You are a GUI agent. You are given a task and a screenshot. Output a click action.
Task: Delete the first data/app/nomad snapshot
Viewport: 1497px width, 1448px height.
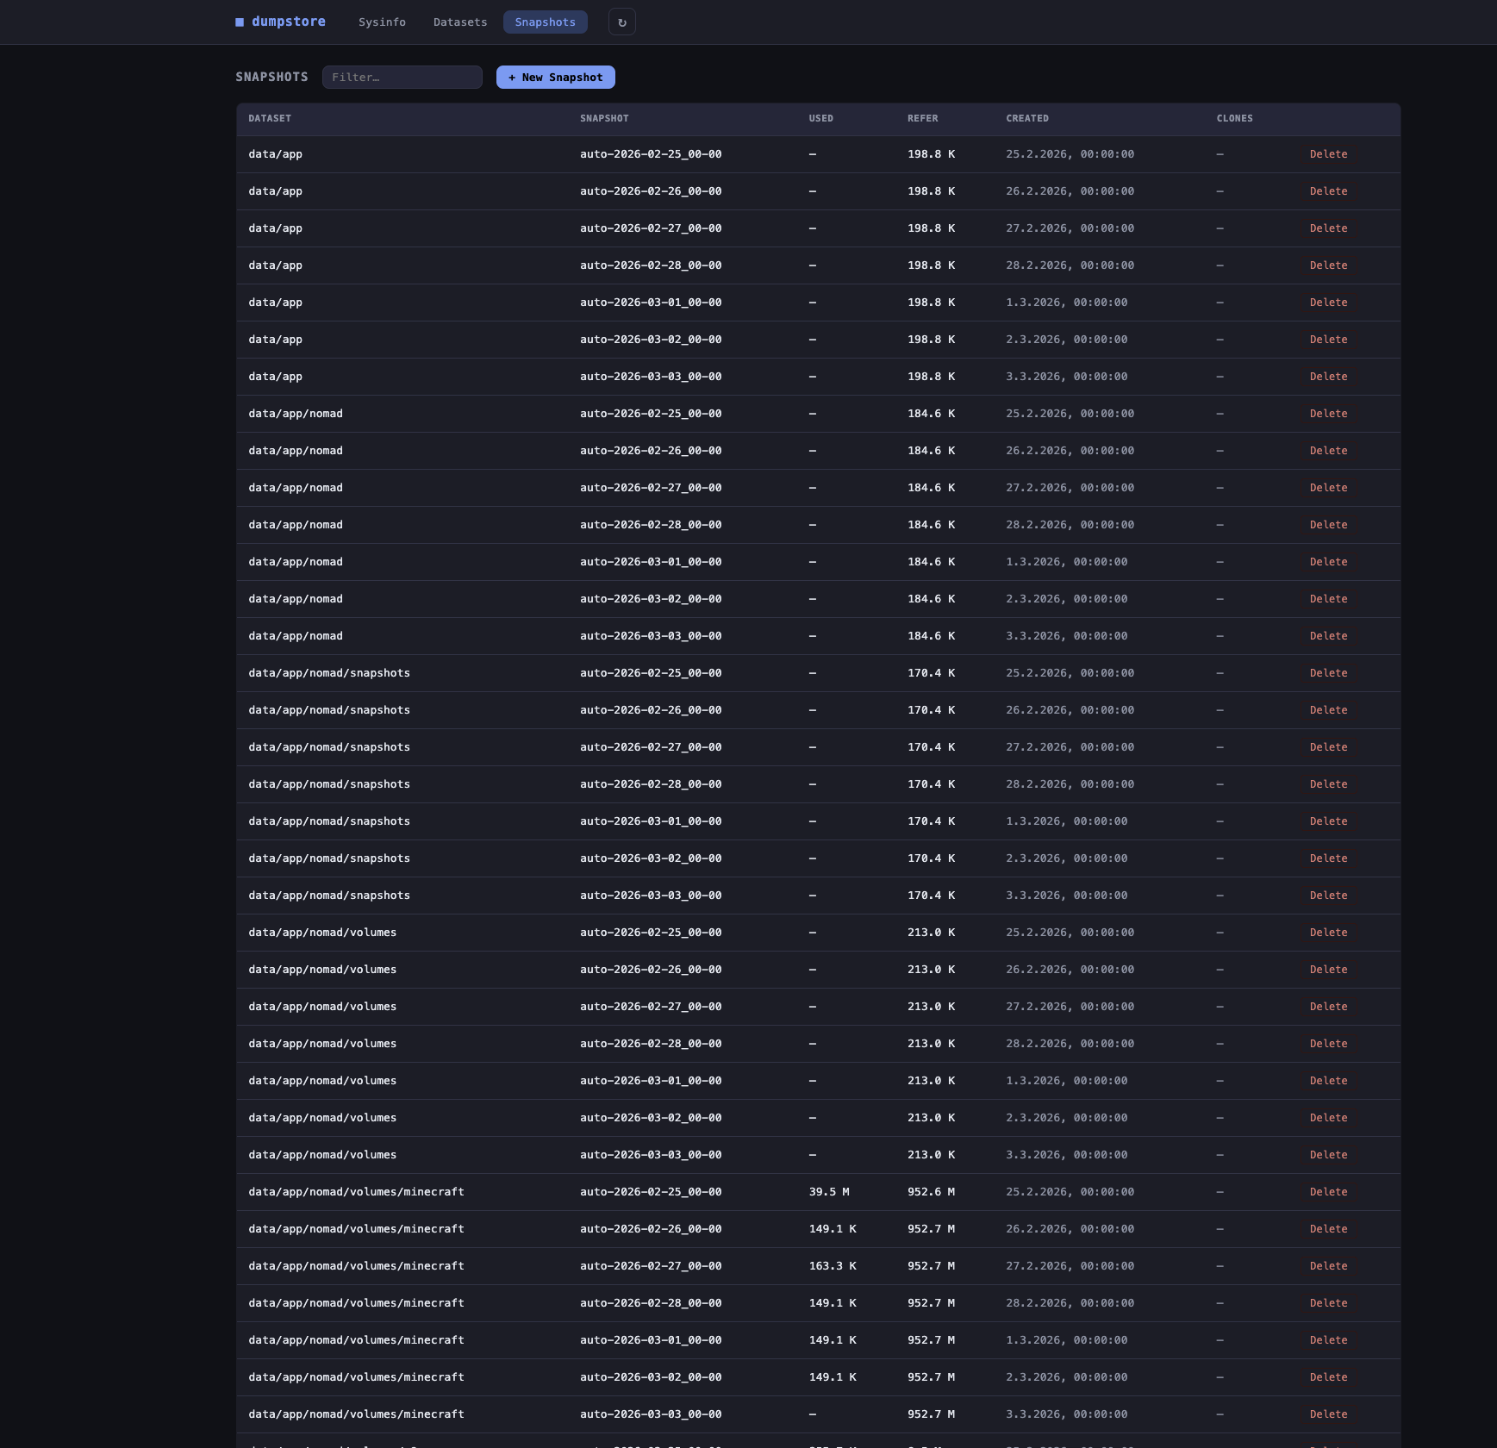click(1328, 413)
